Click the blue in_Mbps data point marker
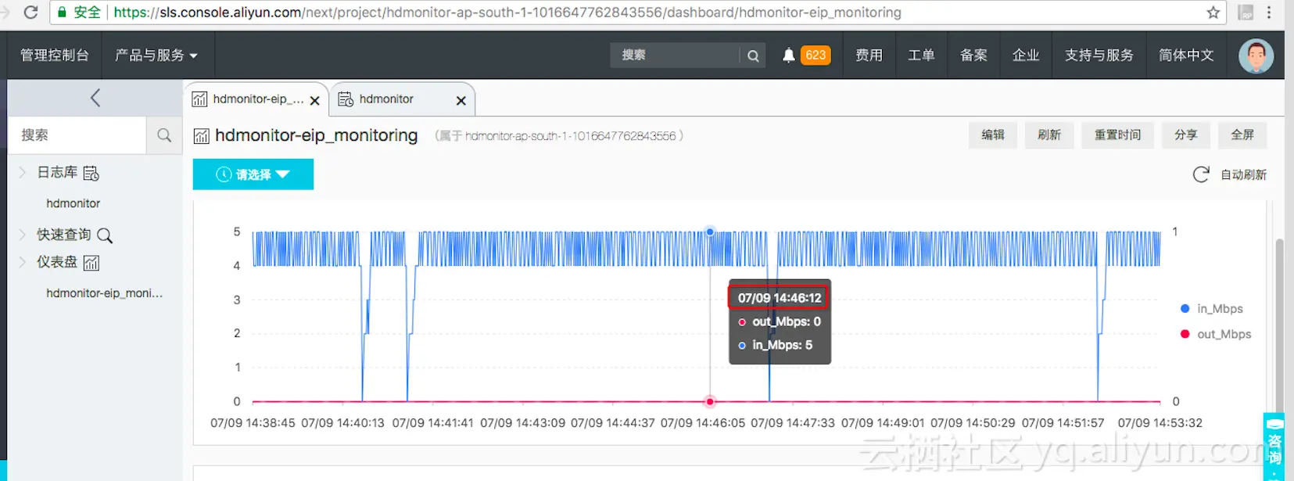Viewport: 1294px width, 481px height. (710, 232)
